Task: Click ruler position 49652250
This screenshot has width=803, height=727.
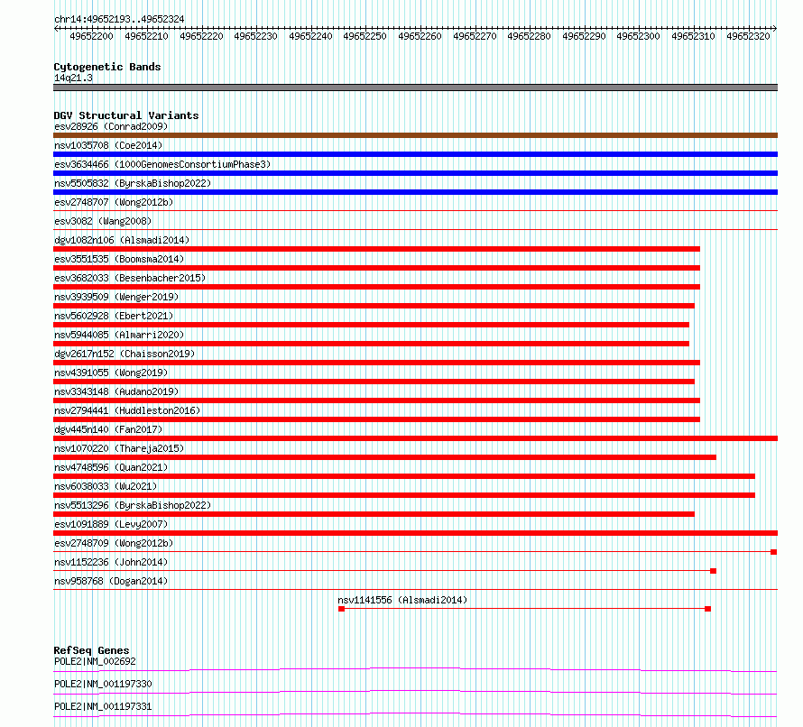Action: click(365, 36)
